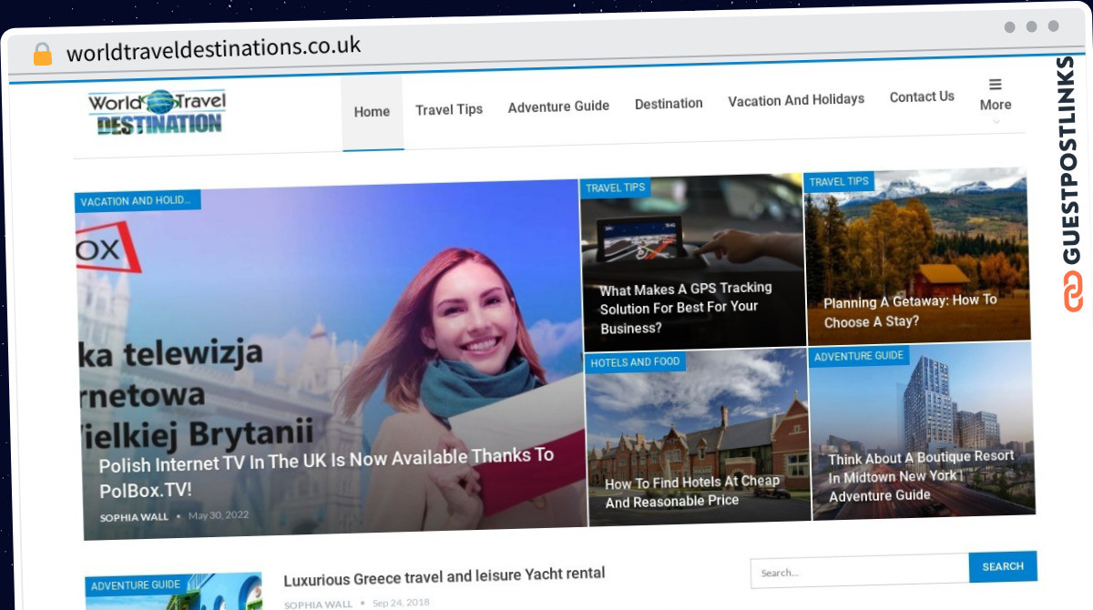Click the World Travel Destination logo

pyautogui.click(x=157, y=112)
